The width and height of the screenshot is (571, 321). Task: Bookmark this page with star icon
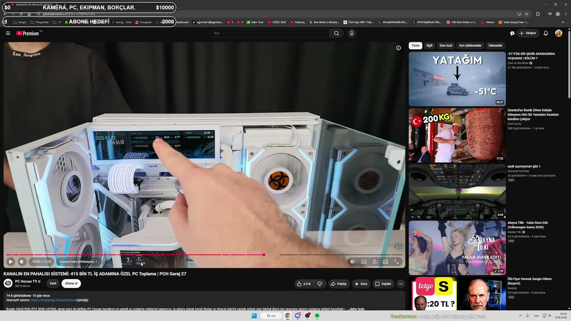526,14
